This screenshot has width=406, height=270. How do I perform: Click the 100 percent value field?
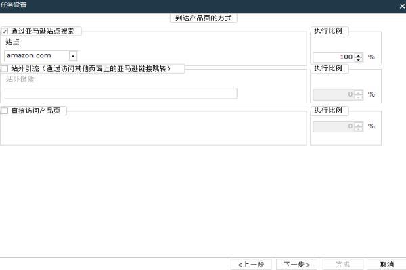pos(334,57)
